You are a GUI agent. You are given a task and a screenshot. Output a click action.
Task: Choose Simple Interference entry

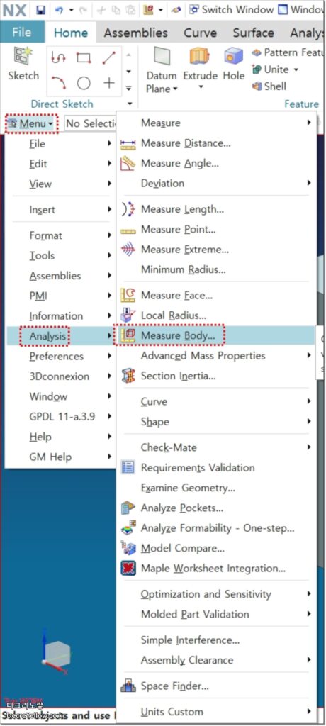(216, 640)
